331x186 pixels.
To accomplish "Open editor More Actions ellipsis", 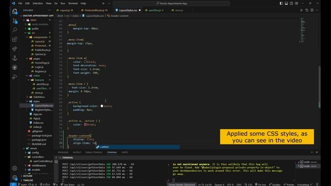I will (317, 10).
